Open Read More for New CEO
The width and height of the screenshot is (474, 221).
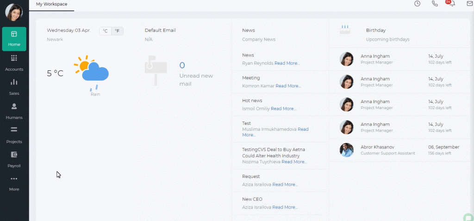pos(285,207)
